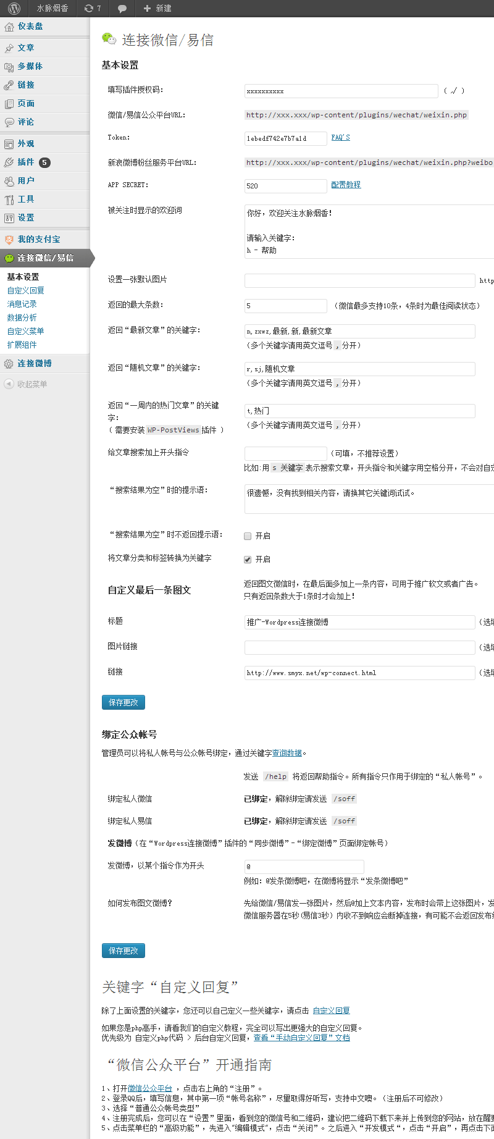This screenshot has width=494, height=1139.
Task: Click the 连接微博 gear icon
Action: coord(9,364)
